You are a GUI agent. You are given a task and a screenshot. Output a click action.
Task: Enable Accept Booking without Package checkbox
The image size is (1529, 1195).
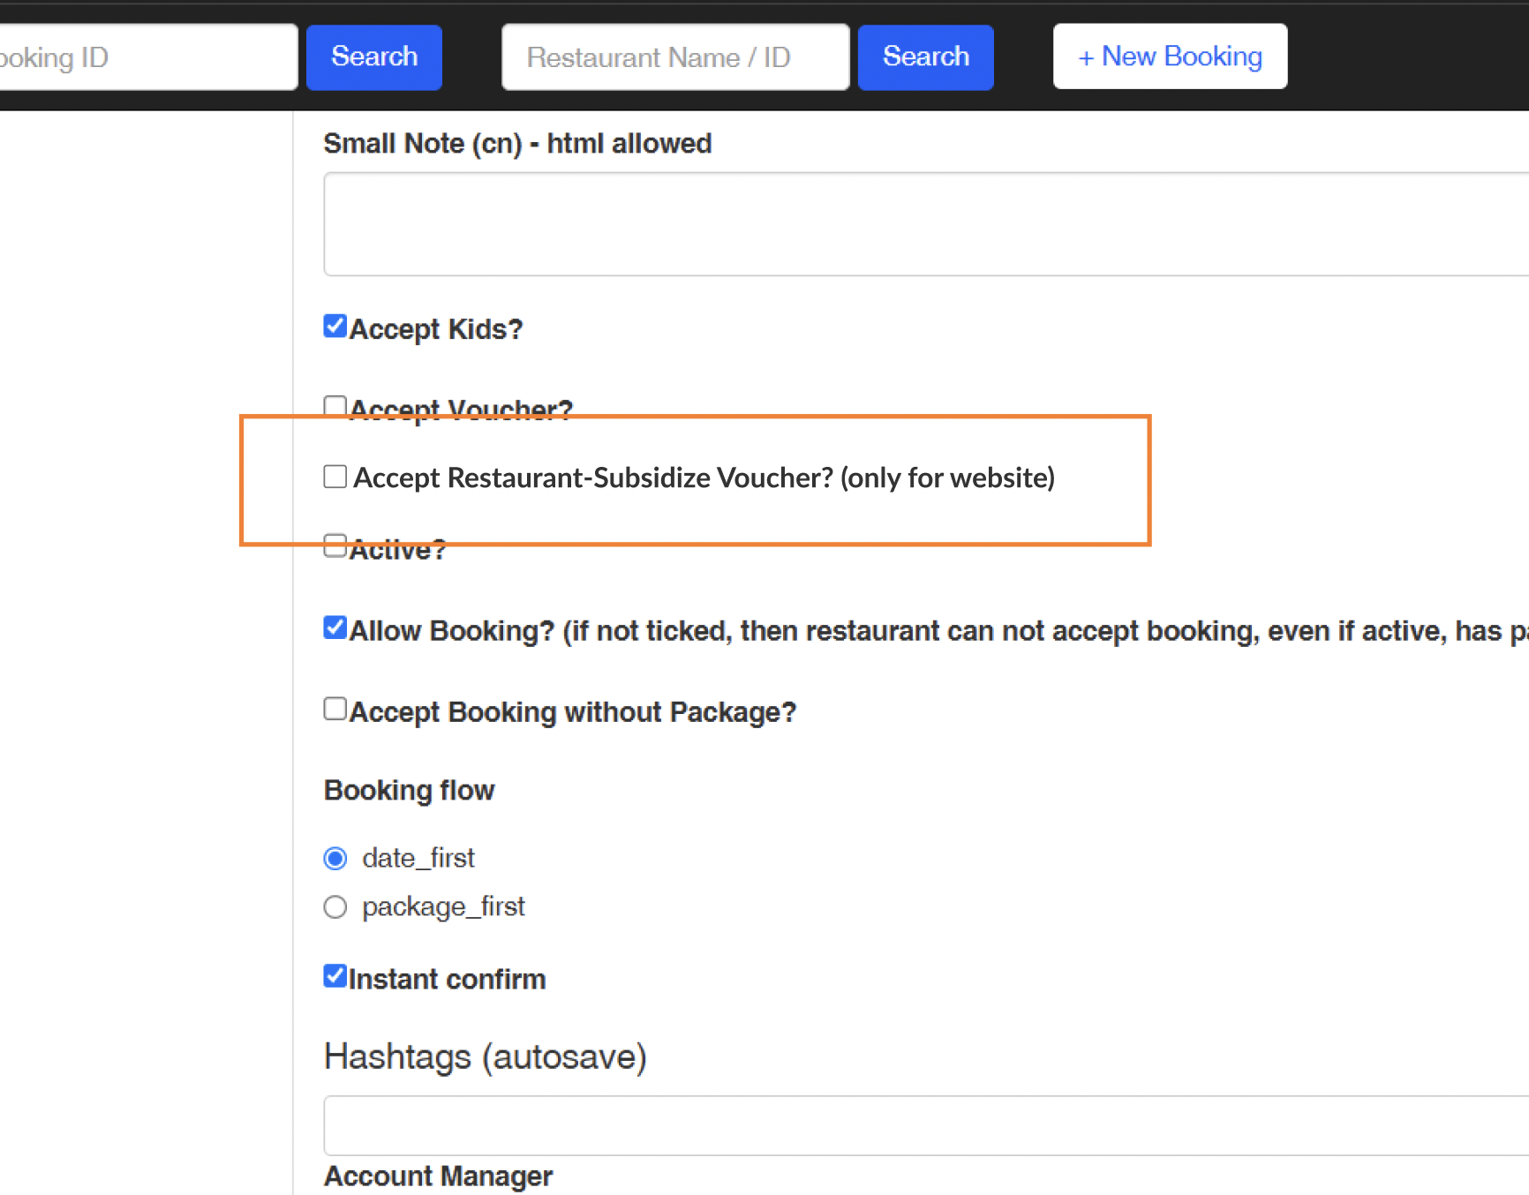point(335,709)
